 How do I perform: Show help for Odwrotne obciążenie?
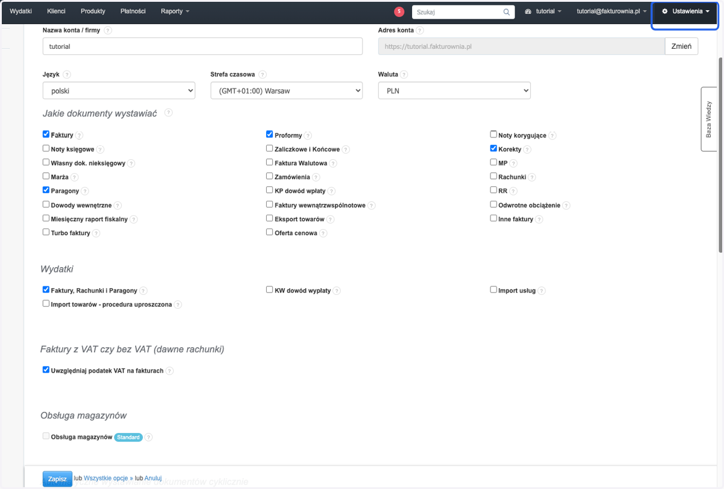567,206
